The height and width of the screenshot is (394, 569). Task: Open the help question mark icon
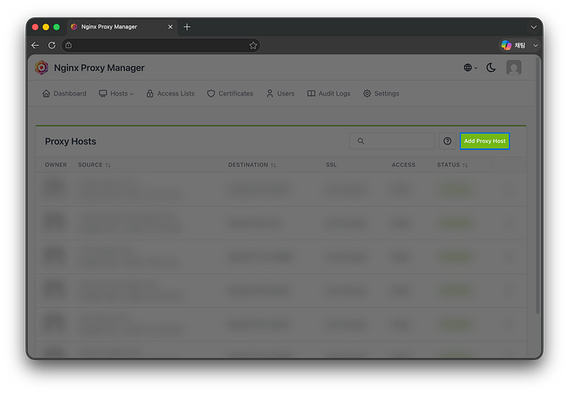pyautogui.click(x=447, y=141)
